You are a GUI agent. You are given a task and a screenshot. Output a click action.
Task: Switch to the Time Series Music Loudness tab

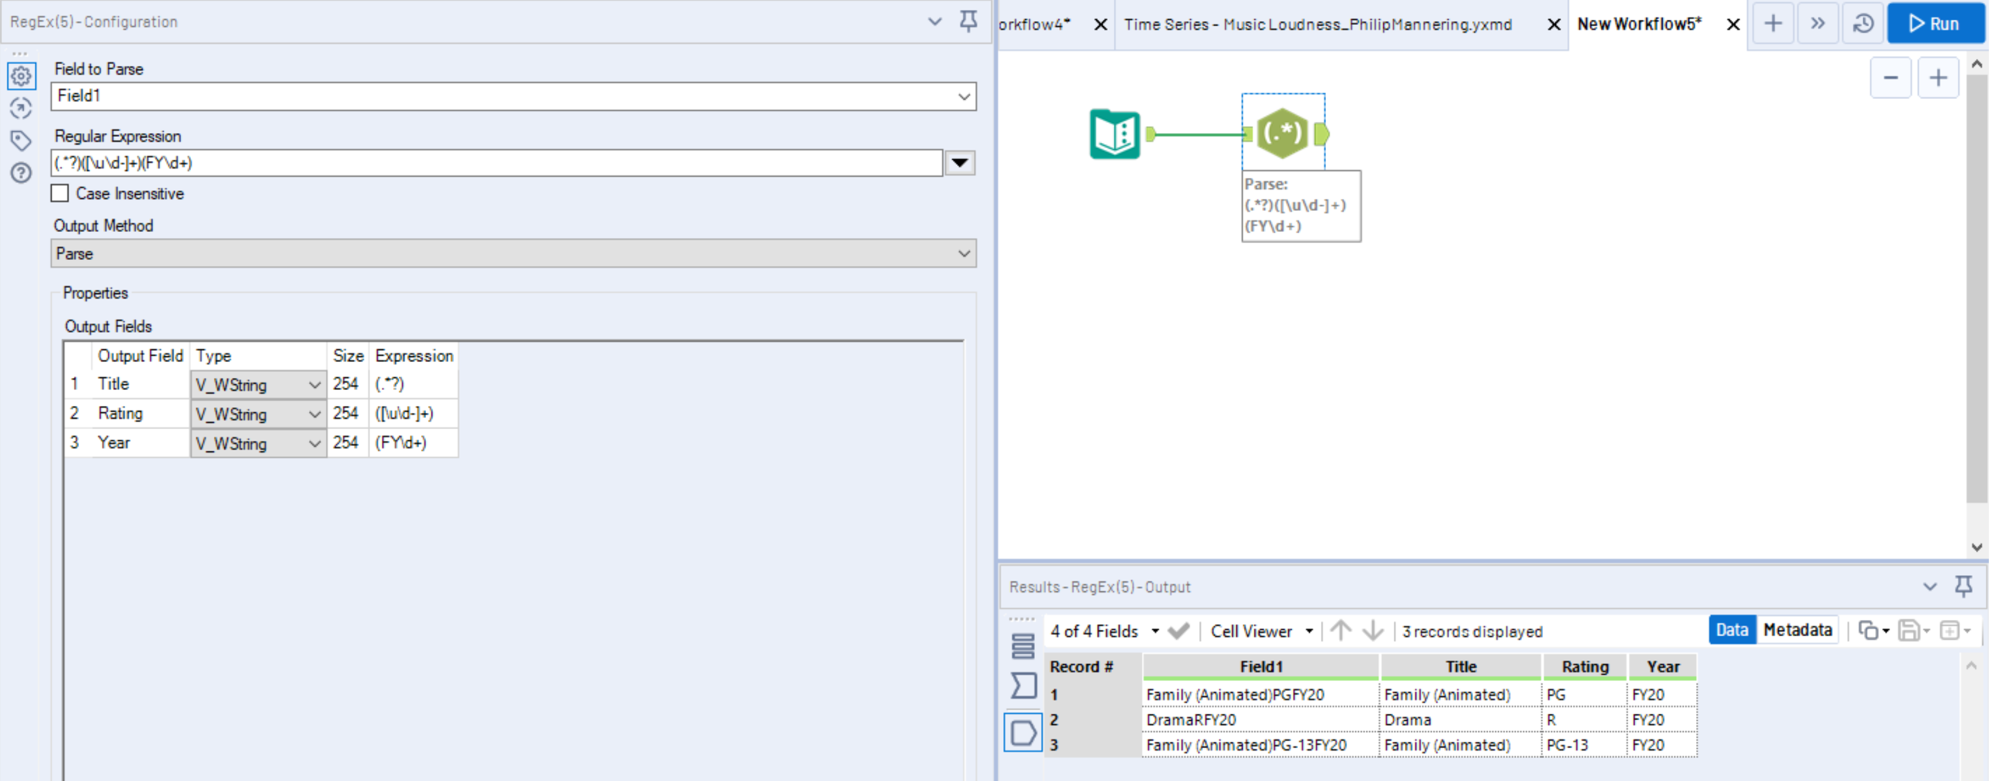pyautogui.click(x=1317, y=24)
